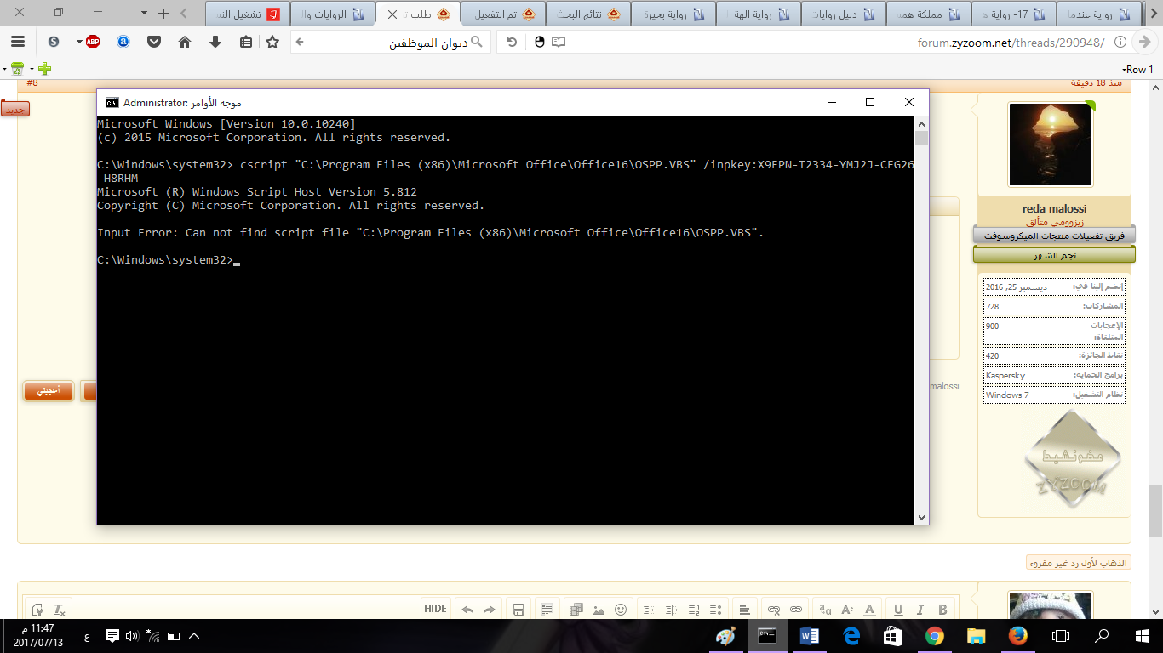Click the command prompt scrollbar up arrow

[922, 123]
